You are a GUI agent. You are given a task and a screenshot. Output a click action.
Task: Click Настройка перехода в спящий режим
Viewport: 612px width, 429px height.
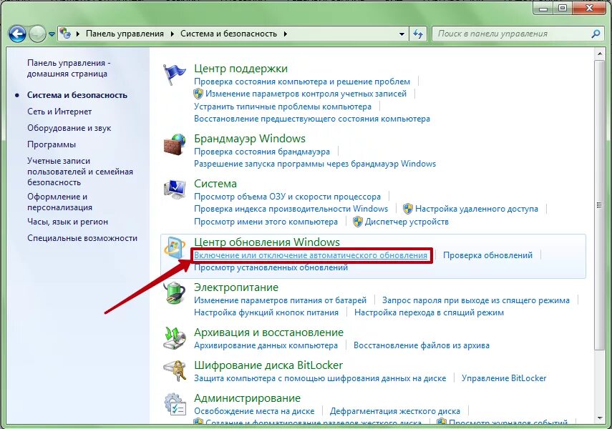[429, 312]
